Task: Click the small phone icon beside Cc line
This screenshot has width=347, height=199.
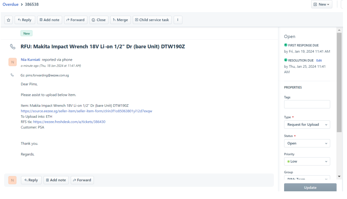Action: [x=12, y=75]
